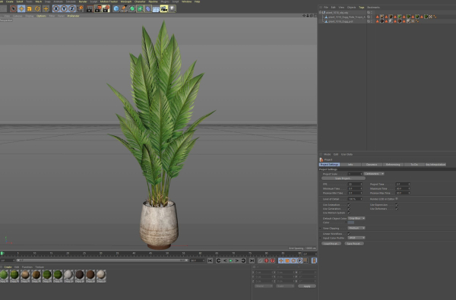Toggle the Use Deformers checkbox
The width and height of the screenshot is (456, 300).
pyautogui.click(x=397, y=209)
